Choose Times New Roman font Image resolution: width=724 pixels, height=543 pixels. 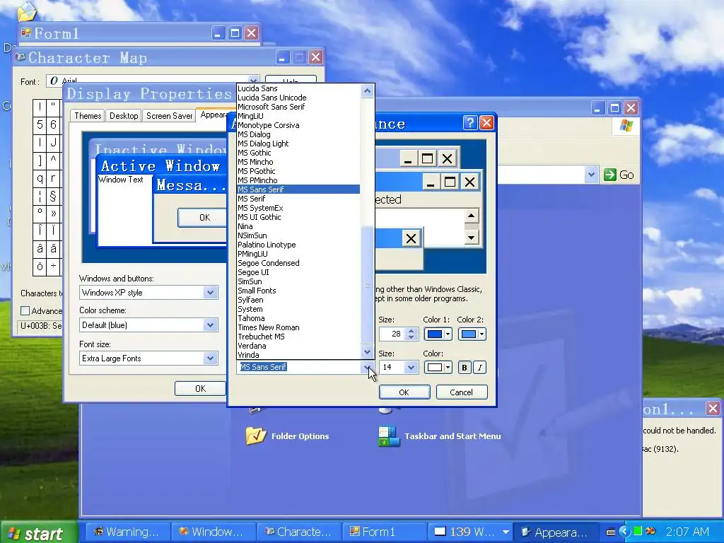click(x=298, y=327)
